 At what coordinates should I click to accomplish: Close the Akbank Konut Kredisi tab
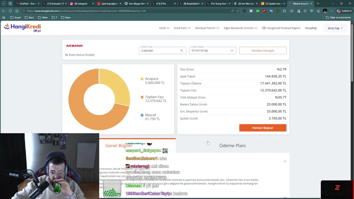(312, 4)
